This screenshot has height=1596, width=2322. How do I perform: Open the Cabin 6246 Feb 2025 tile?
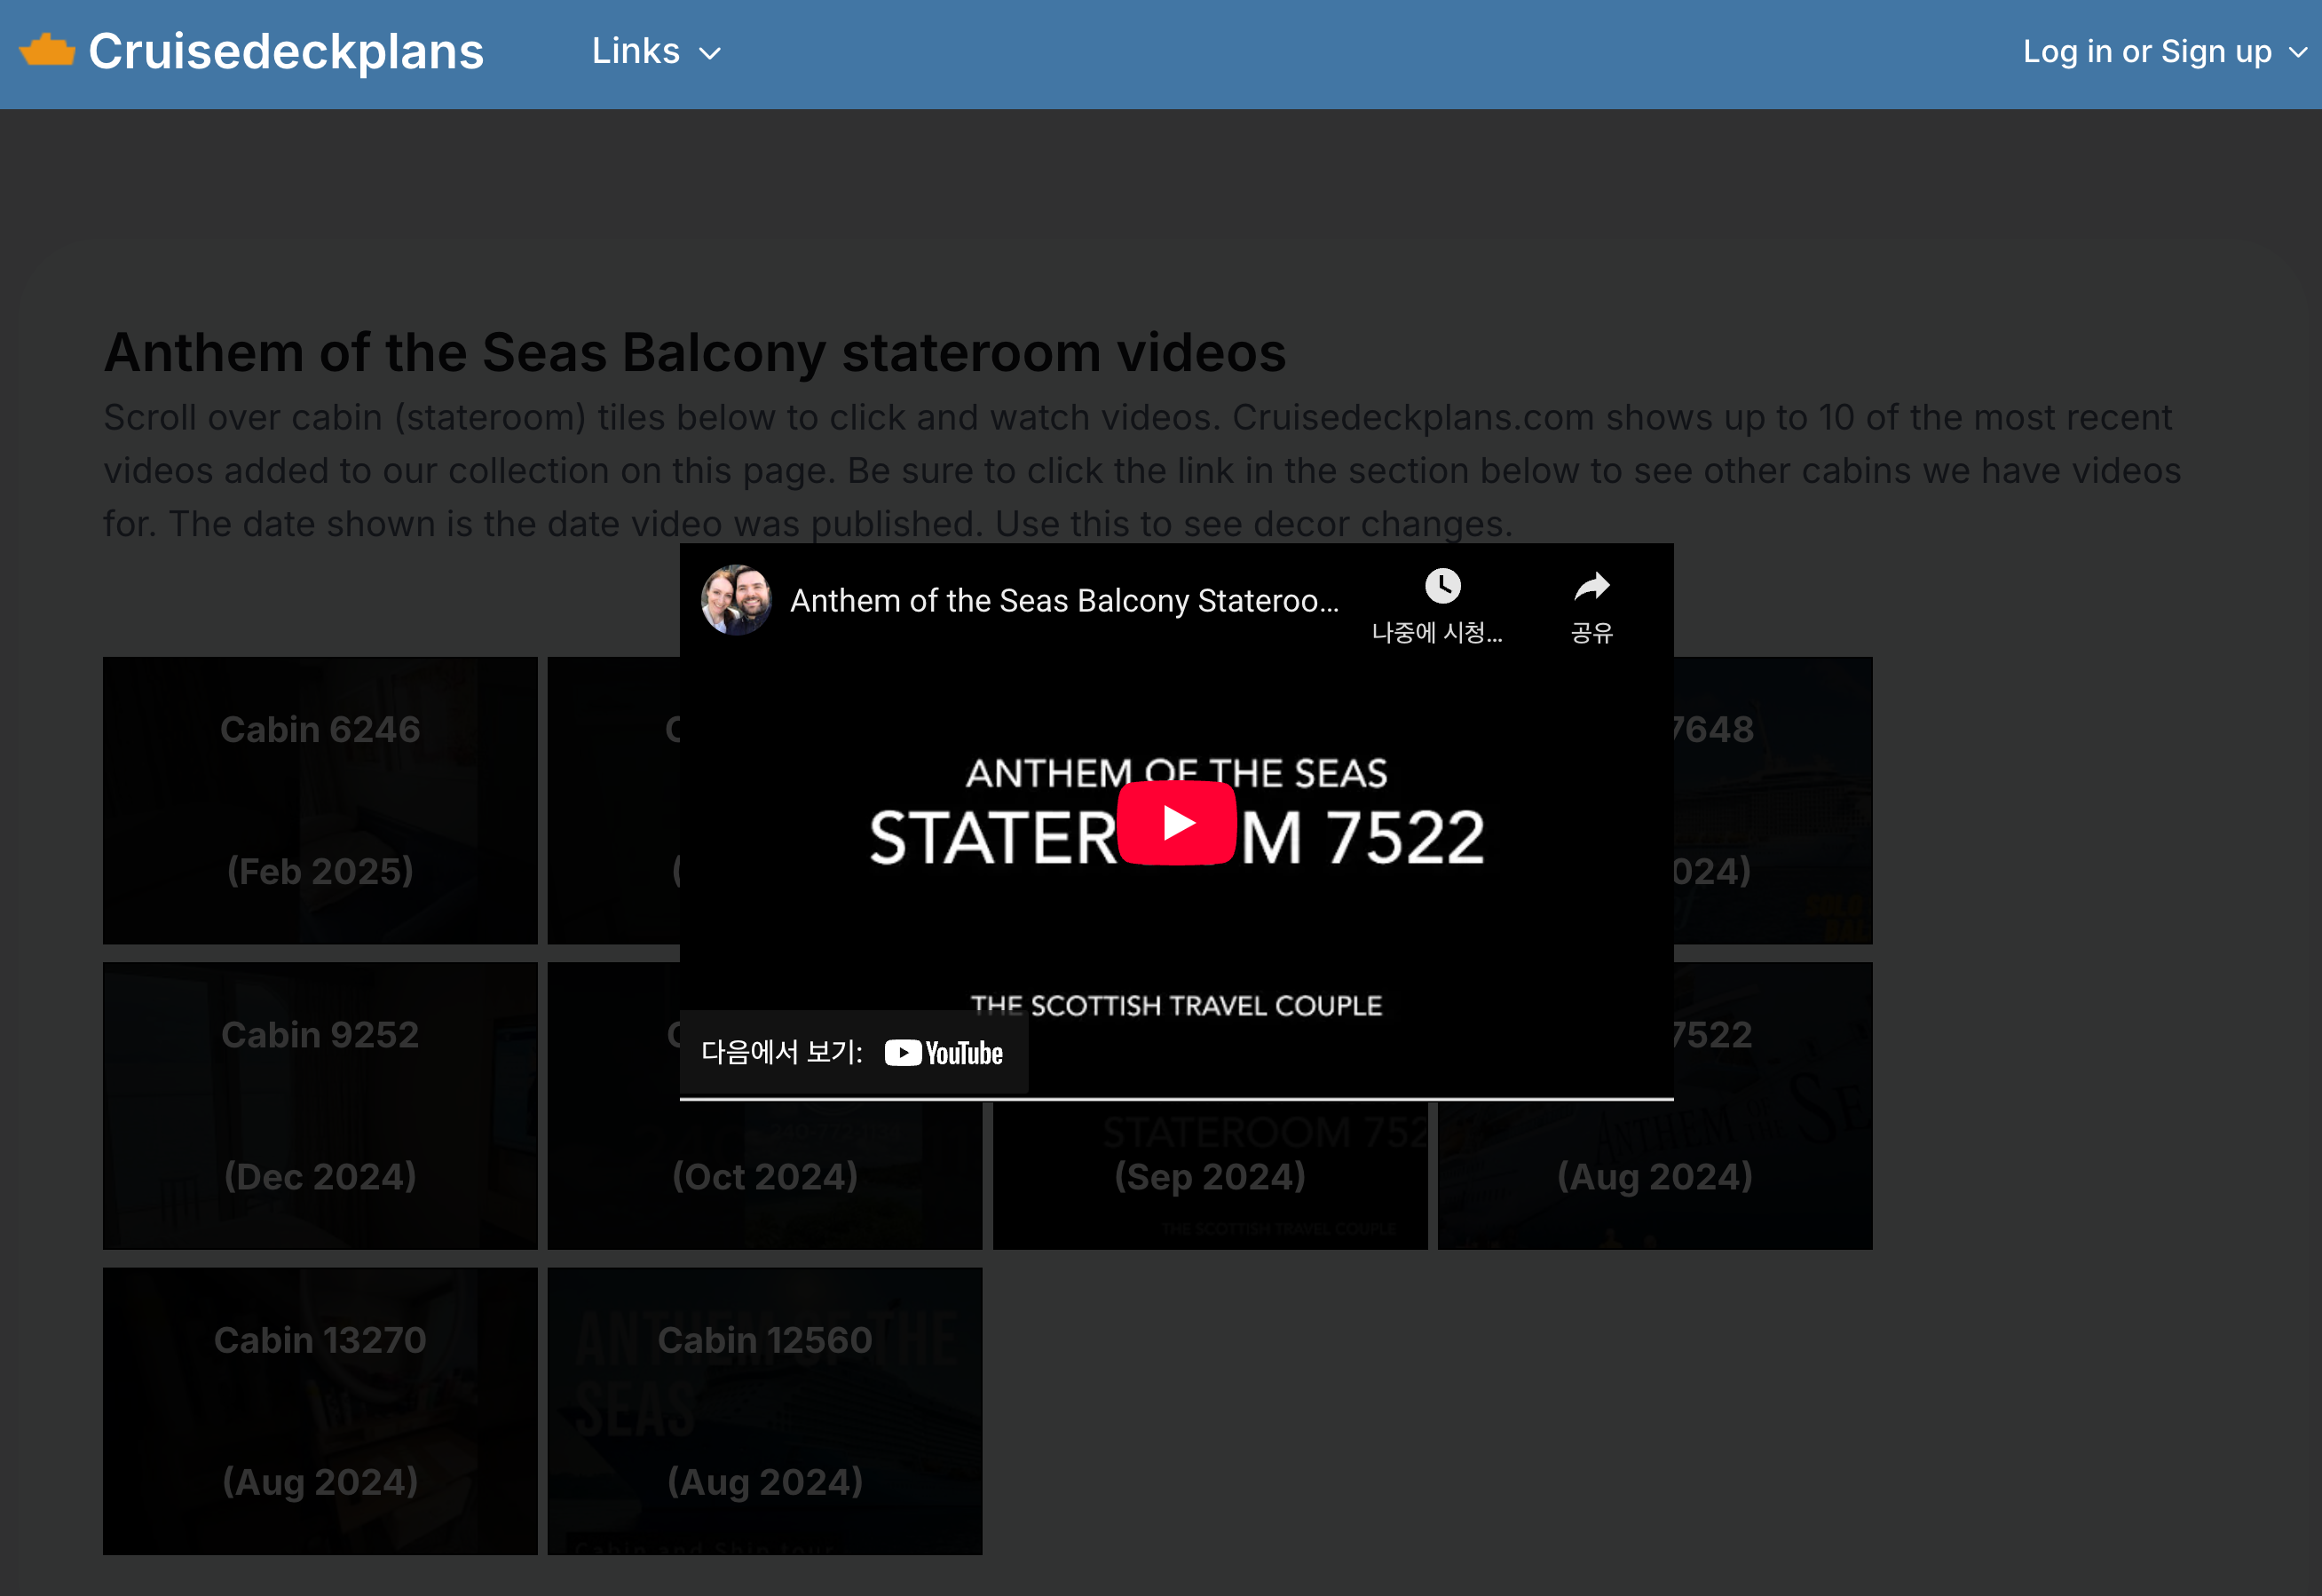(x=320, y=800)
